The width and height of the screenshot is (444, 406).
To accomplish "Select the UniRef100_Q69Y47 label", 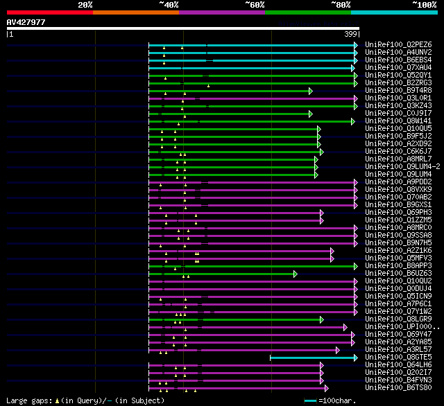I will coord(398,335).
